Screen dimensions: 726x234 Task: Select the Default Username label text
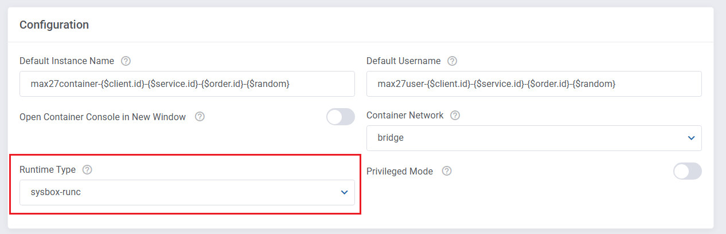[x=403, y=61]
